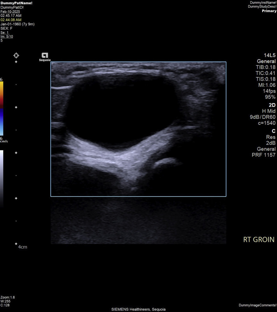
Task: Click the RT GROIN annotation
Action: (259, 240)
